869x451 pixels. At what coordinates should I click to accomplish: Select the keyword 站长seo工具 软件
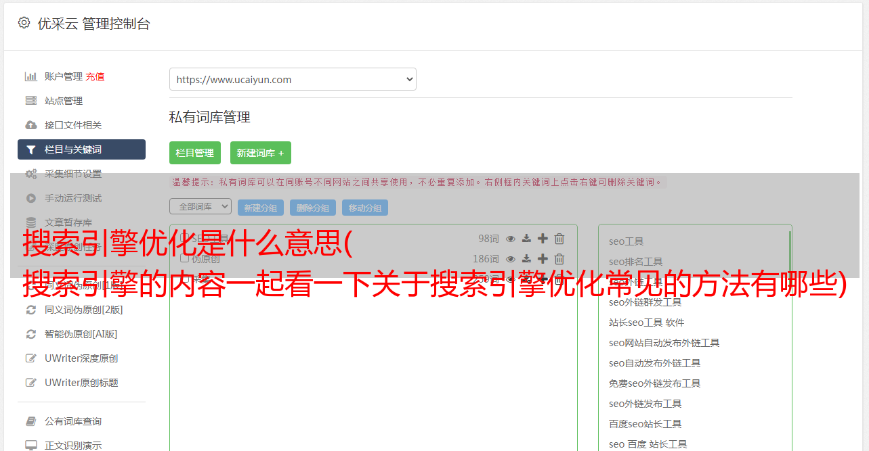[647, 323]
